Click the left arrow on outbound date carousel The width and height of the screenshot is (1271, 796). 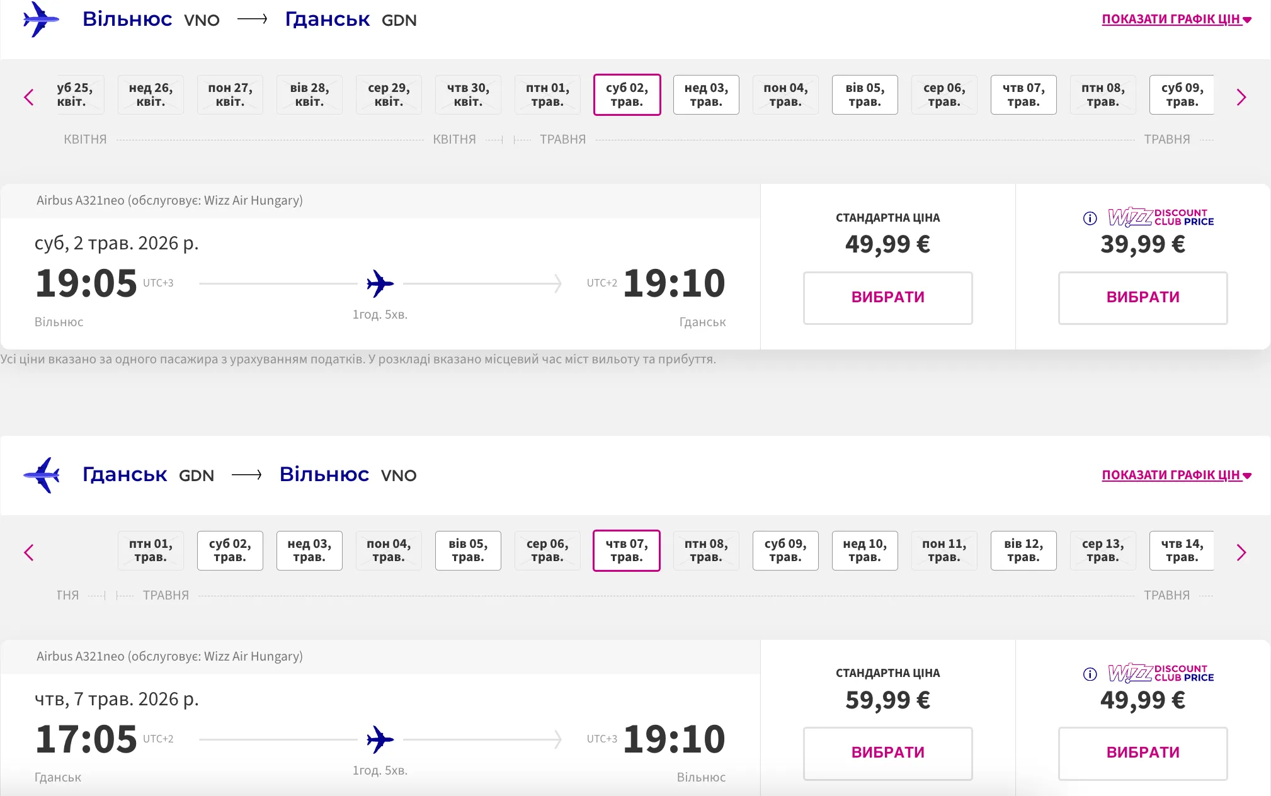(29, 98)
